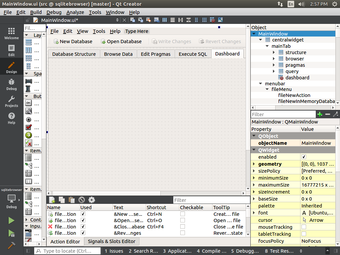Start debugging with the bug play icon
340x255 pixels.
[11, 233]
